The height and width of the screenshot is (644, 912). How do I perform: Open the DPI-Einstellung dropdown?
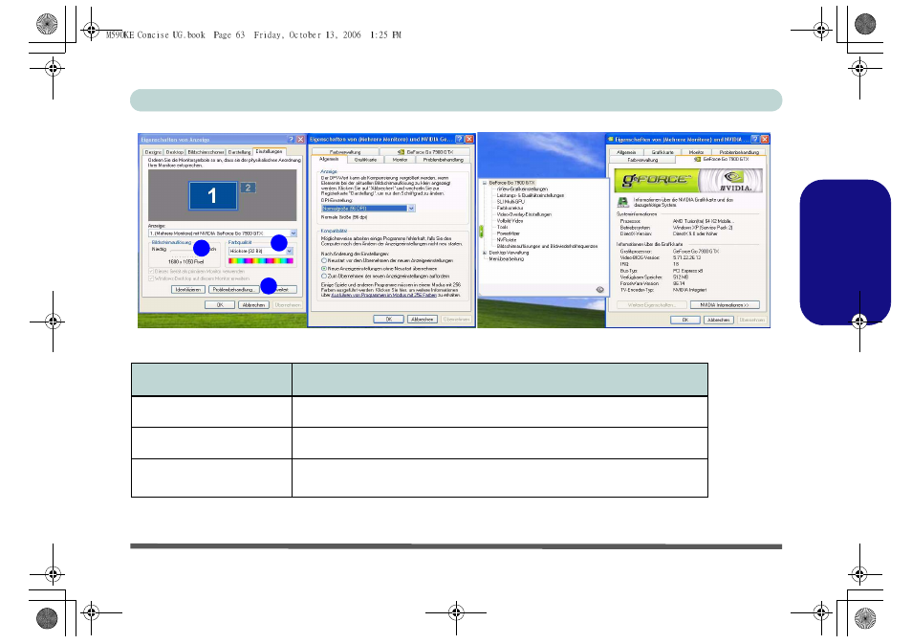point(411,208)
